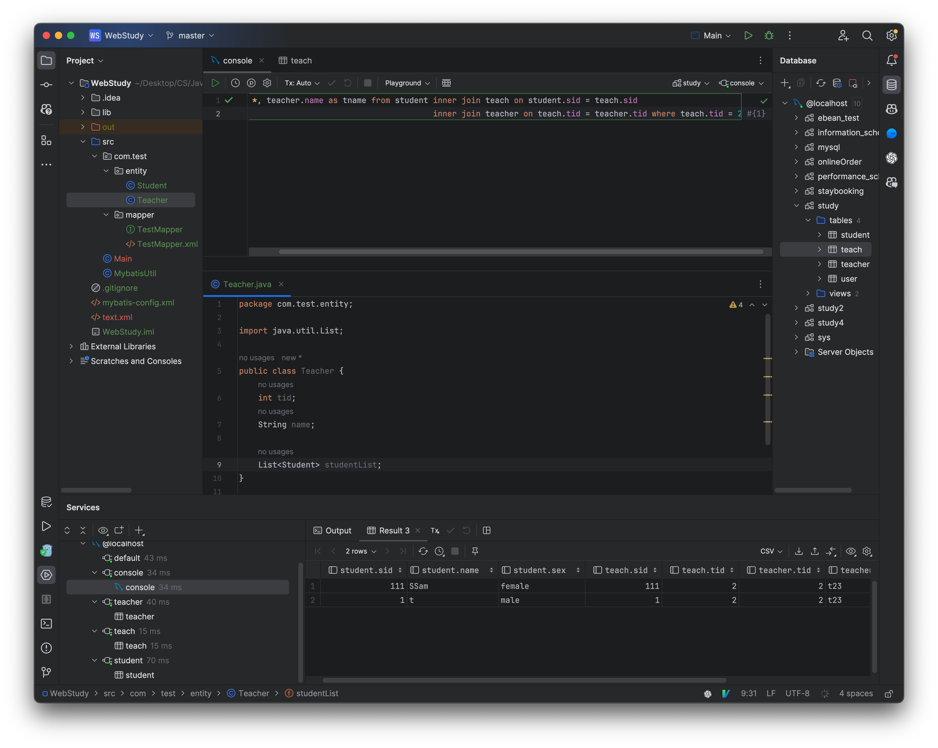This screenshot has width=938, height=748.
Task: Run the SQL query in the console
Action: click(x=215, y=83)
